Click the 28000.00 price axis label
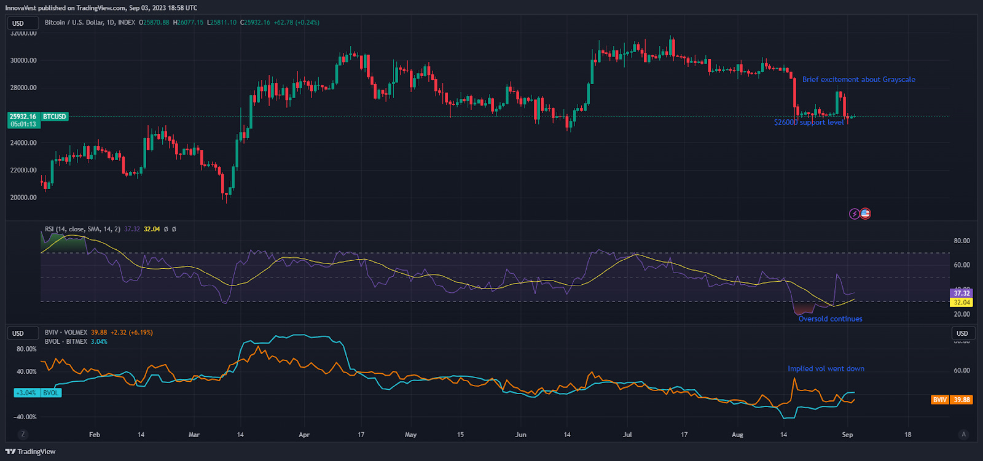Viewport: 983px width, 461px height. [x=23, y=88]
